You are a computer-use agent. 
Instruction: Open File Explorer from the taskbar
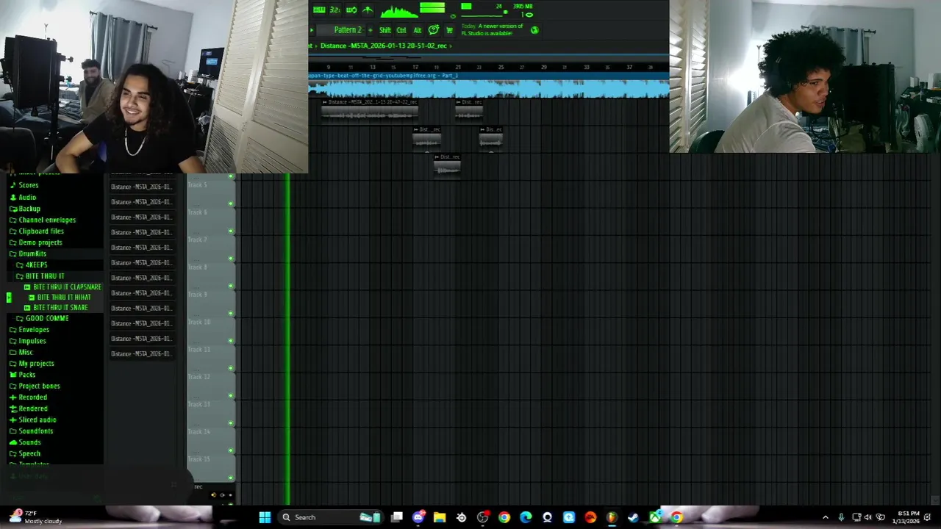point(440,517)
